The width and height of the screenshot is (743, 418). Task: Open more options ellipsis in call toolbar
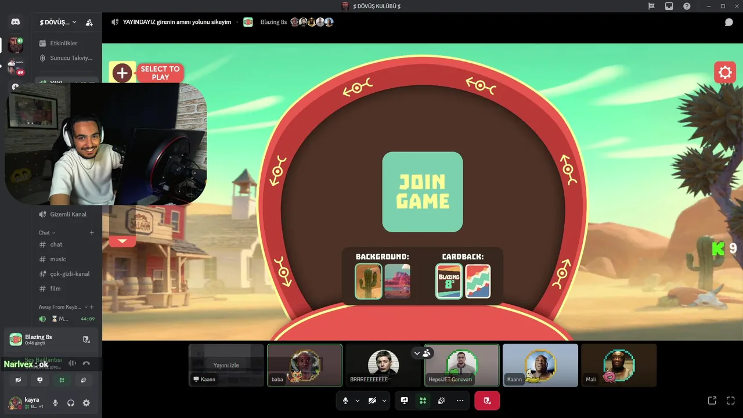[x=460, y=401]
